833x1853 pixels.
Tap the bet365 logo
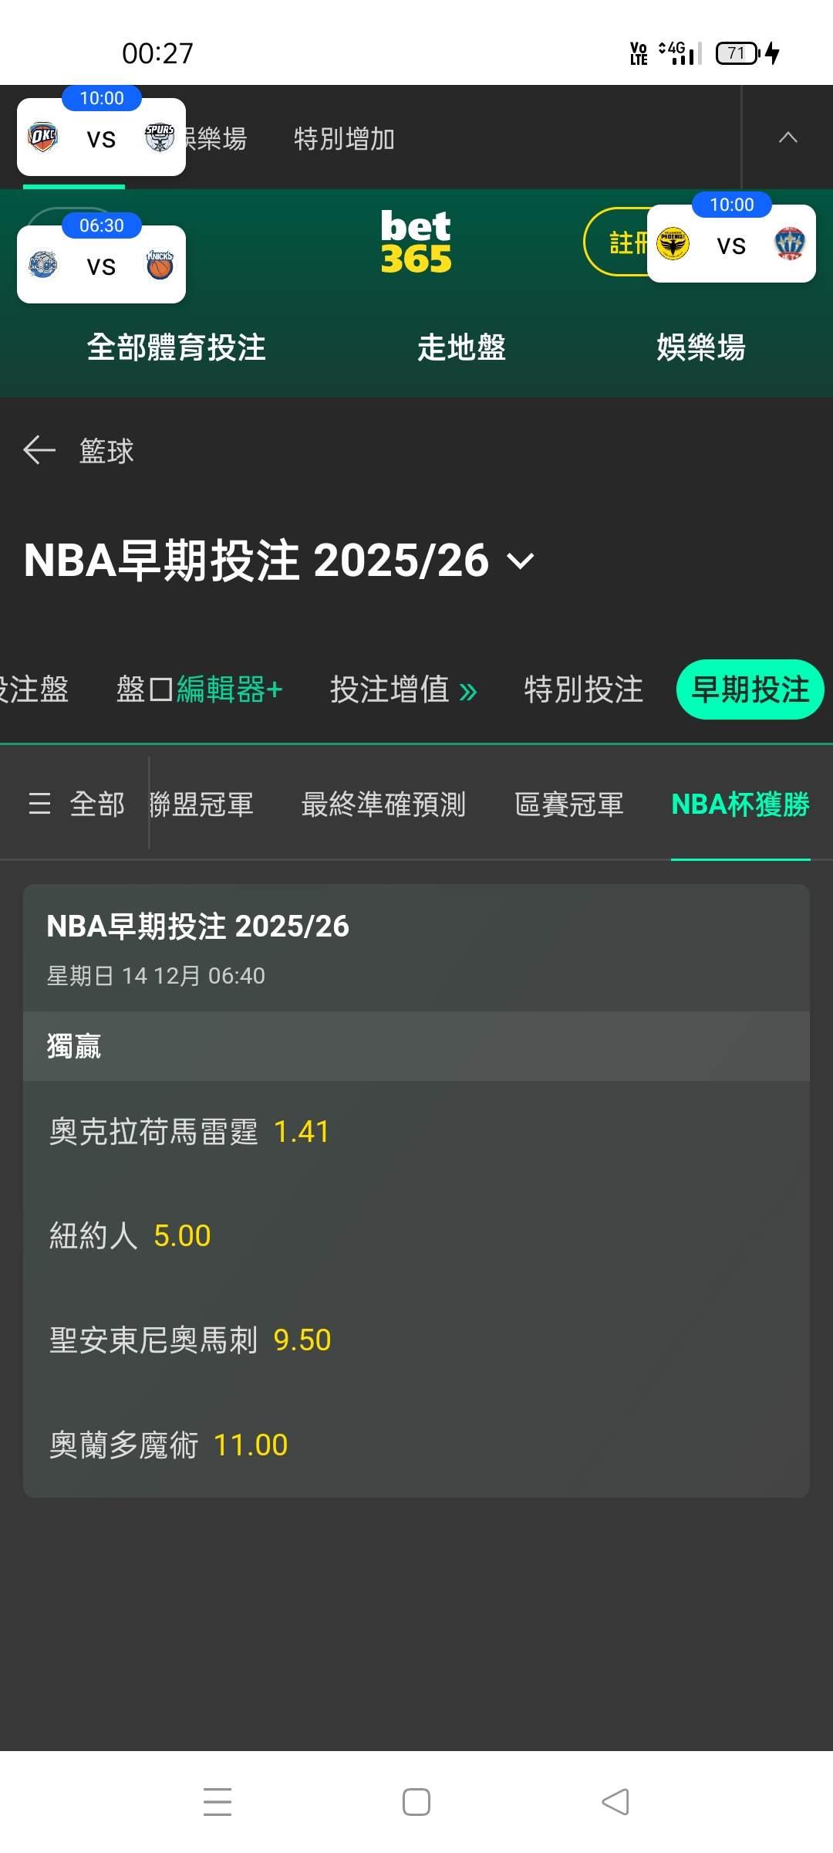pos(416,242)
